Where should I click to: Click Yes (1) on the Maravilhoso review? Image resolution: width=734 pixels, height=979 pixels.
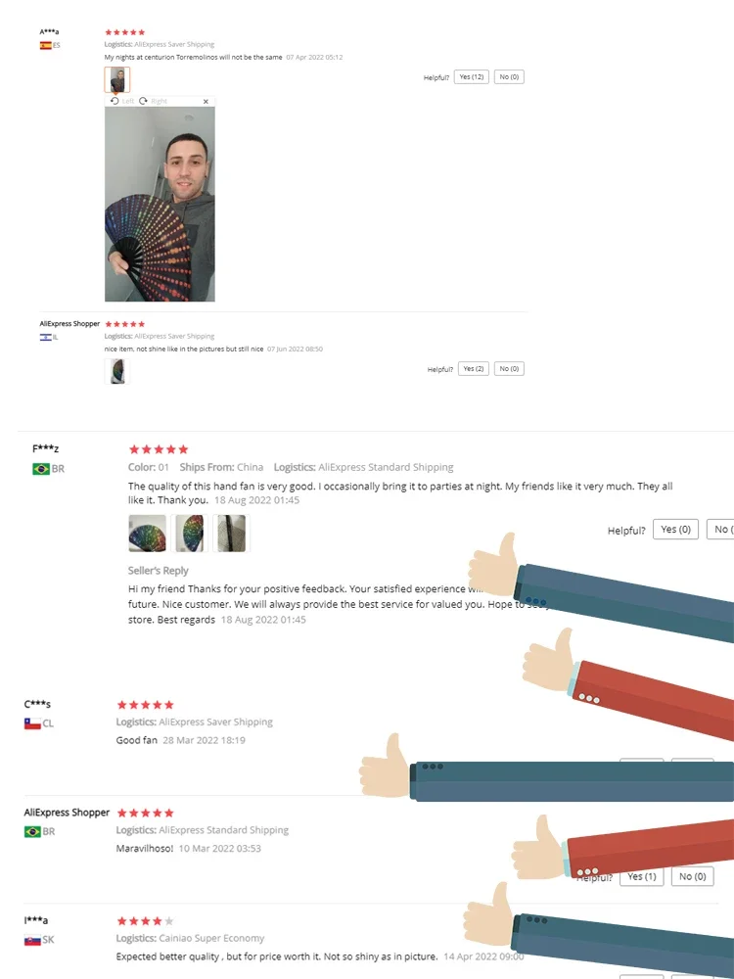pyautogui.click(x=642, y=876)
